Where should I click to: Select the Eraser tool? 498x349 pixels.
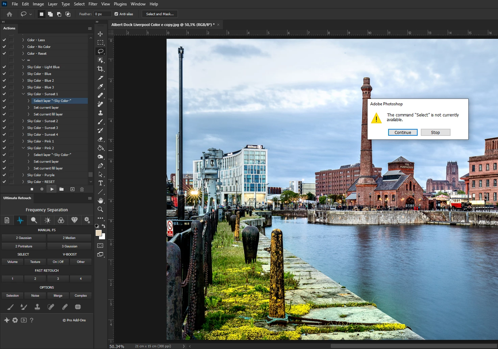[x=100, y=139]
